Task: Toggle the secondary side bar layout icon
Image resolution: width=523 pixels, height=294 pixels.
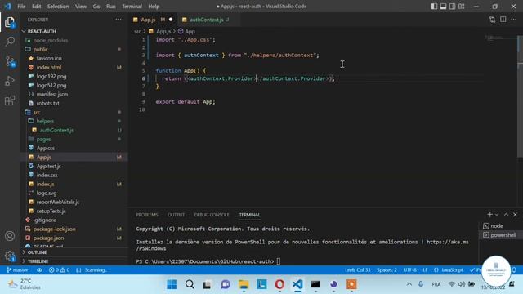Action: click(452, 7)
